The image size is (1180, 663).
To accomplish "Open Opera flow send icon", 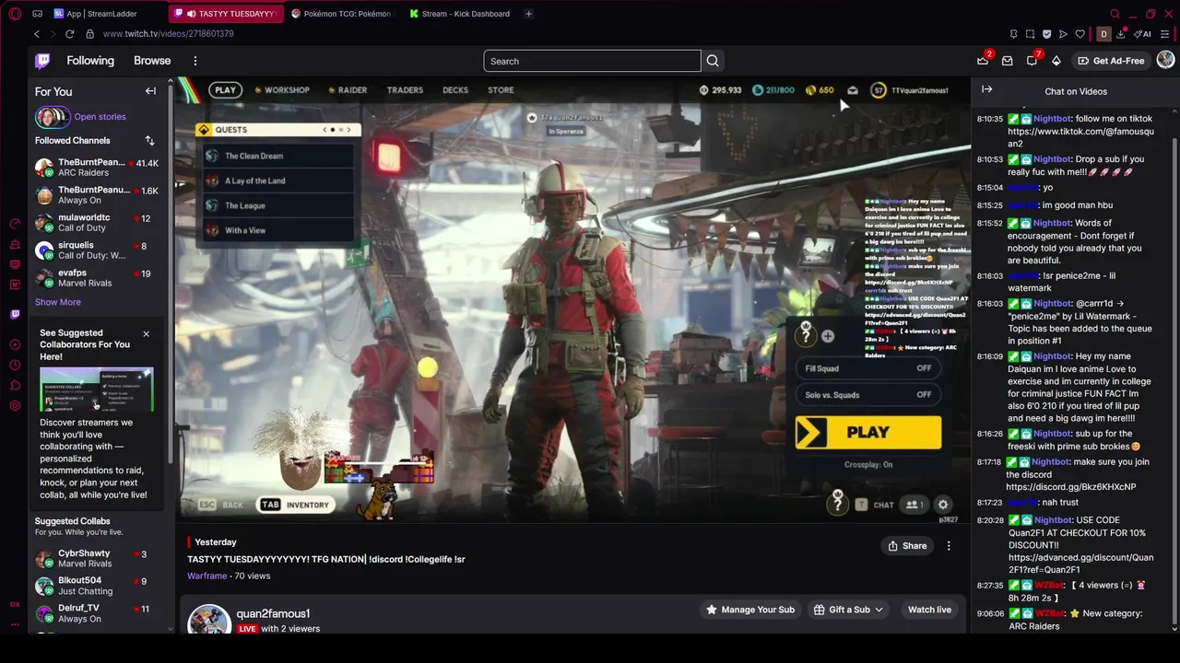I will pyautogui.click(x=1063, y=34).
